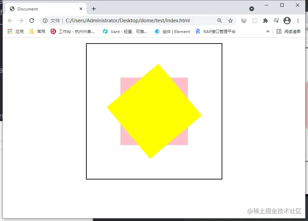This screenshot has height=221, width=308.
Task: Click the zoom magnifier icon in address bar
Action: [219, 21]
